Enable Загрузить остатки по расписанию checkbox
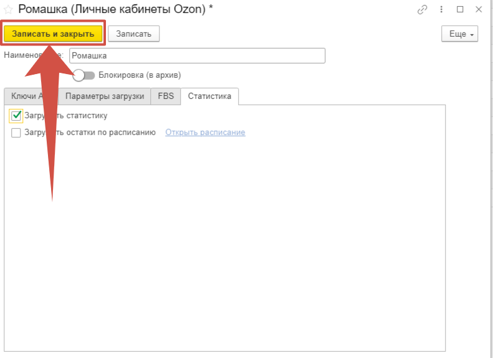 (16, 133)
